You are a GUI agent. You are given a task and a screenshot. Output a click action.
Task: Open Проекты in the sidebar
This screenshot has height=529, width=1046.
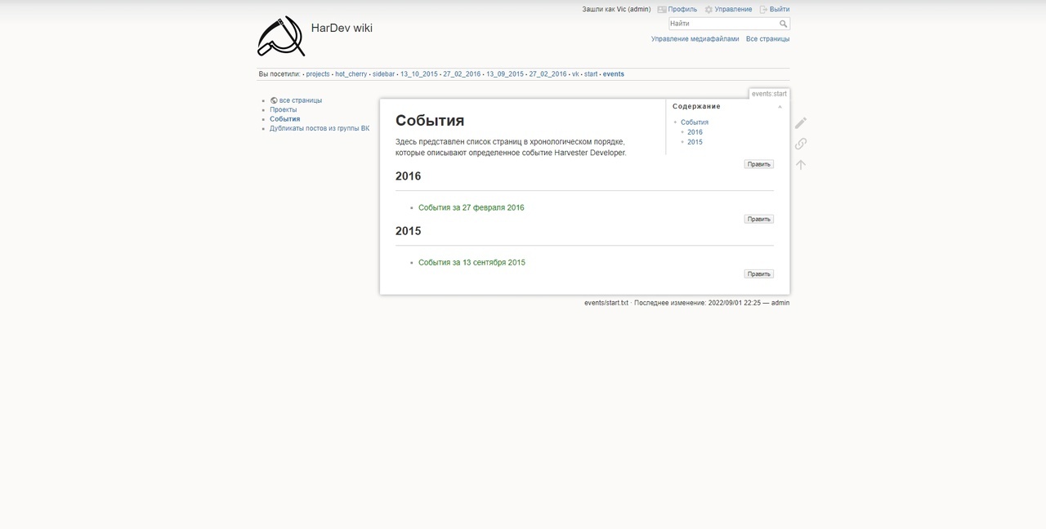coord(284,109)
